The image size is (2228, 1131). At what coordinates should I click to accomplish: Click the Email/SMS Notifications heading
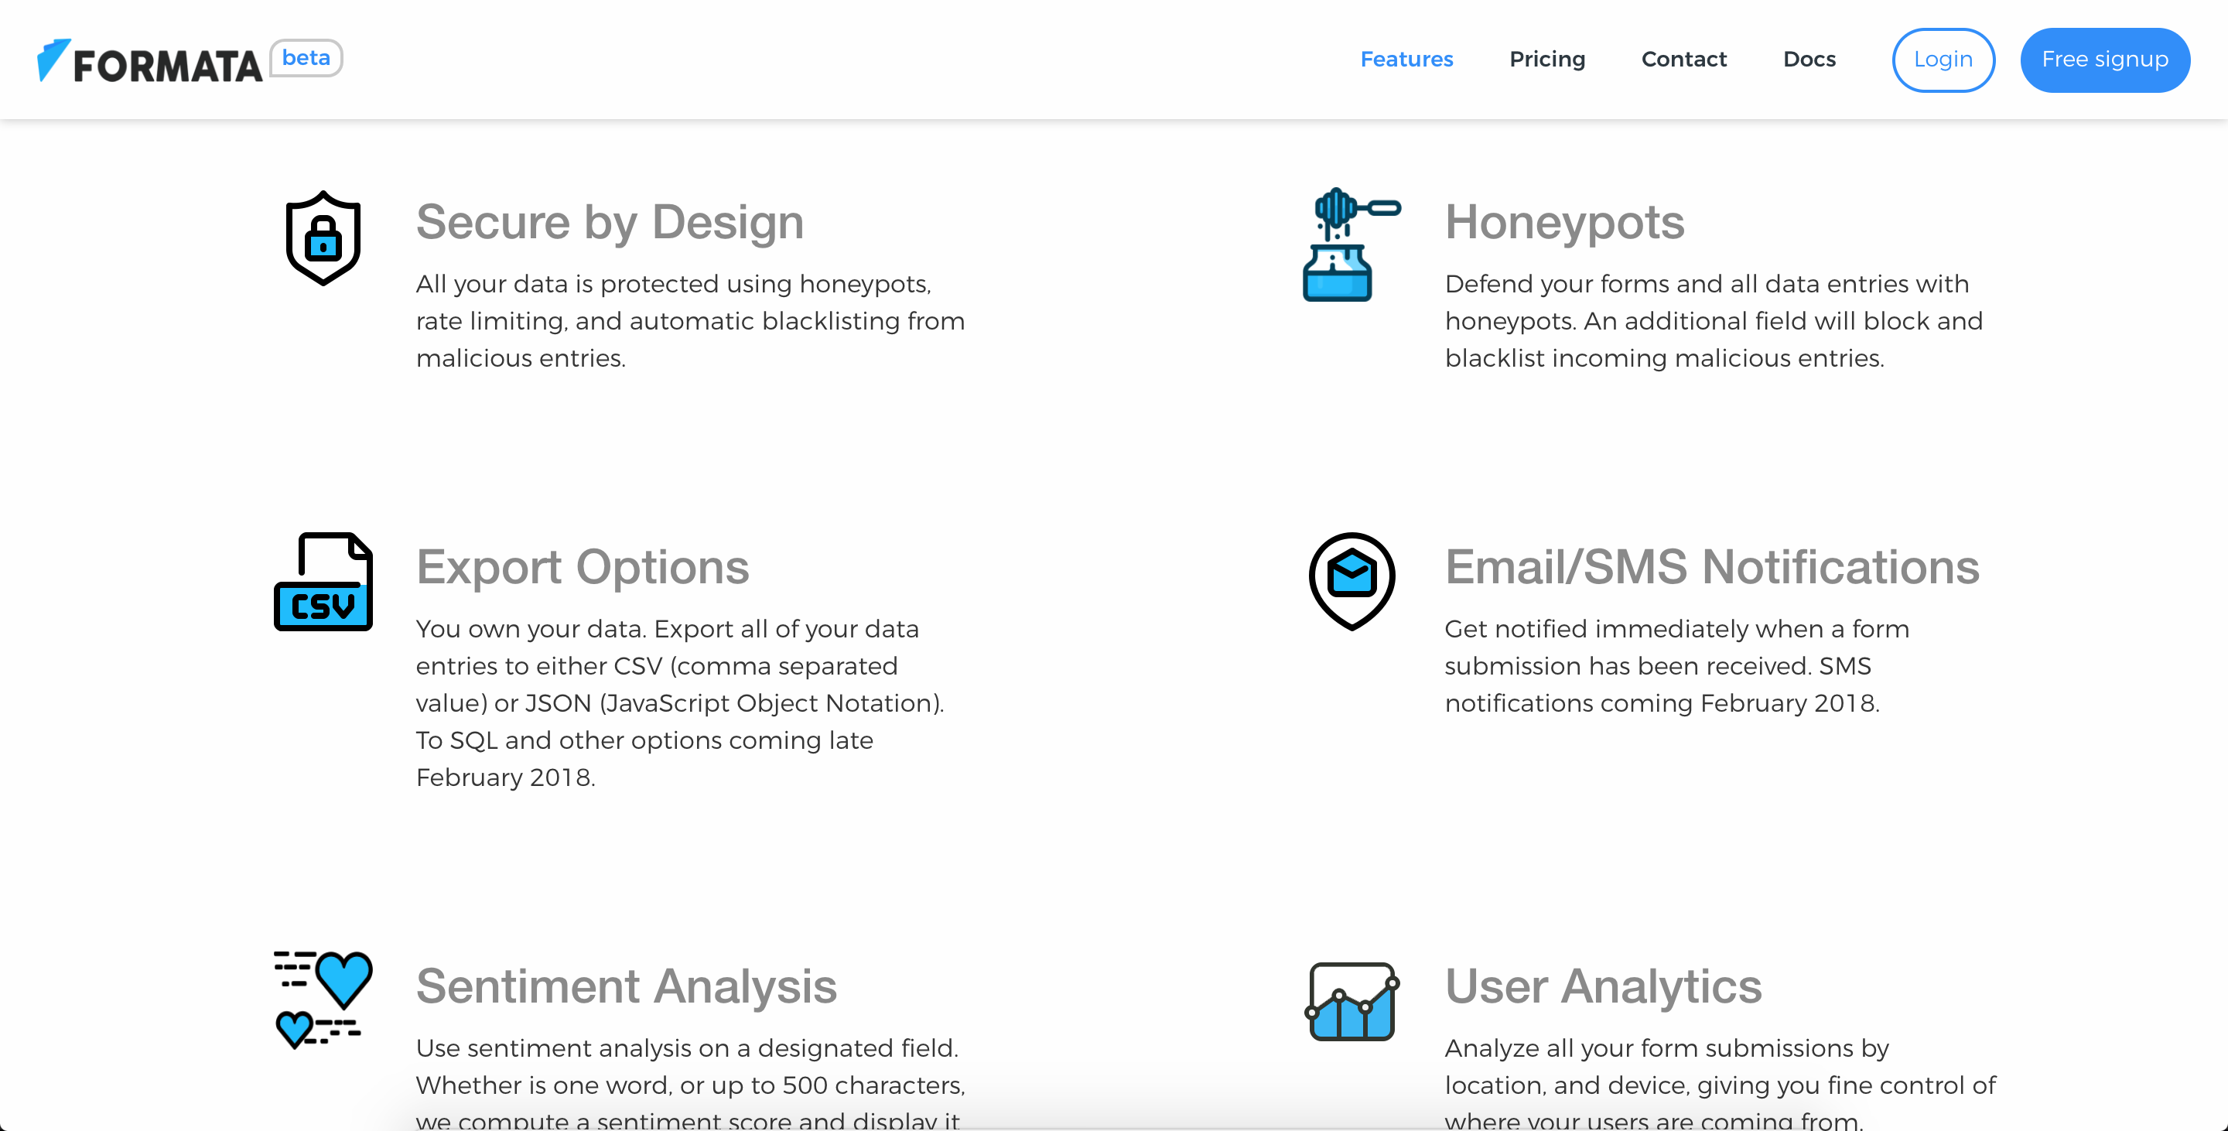pos(1712,567)
